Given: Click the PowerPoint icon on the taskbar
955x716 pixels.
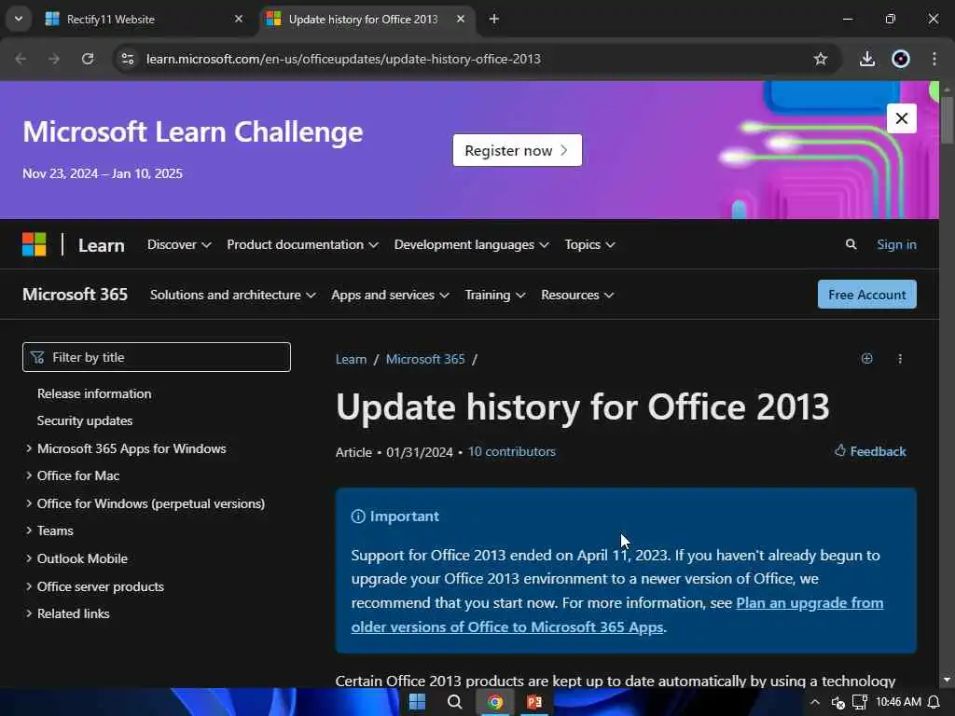Looking at the screenshot, I should [534, 702].
